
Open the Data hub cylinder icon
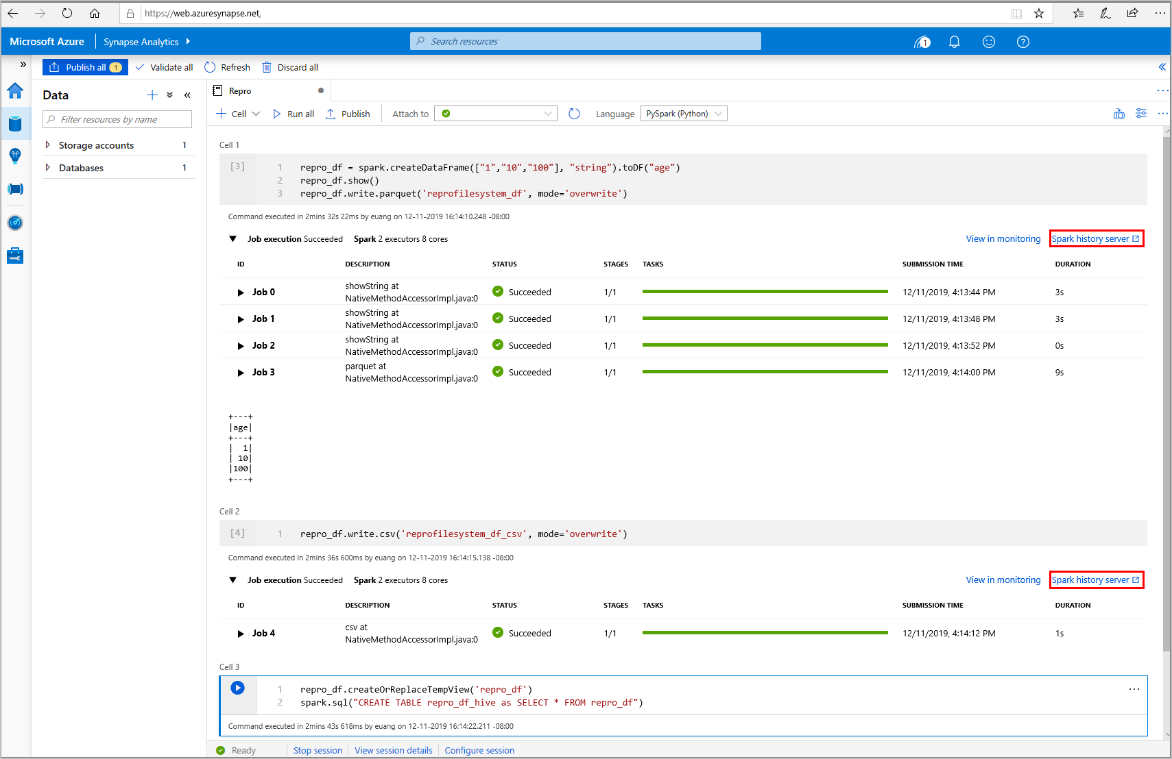pyautogui.click(x=15, y=124)
